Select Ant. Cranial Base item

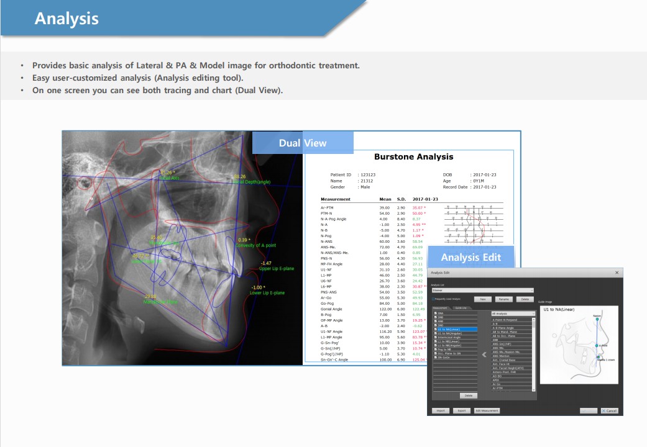[x=512, y=360]
